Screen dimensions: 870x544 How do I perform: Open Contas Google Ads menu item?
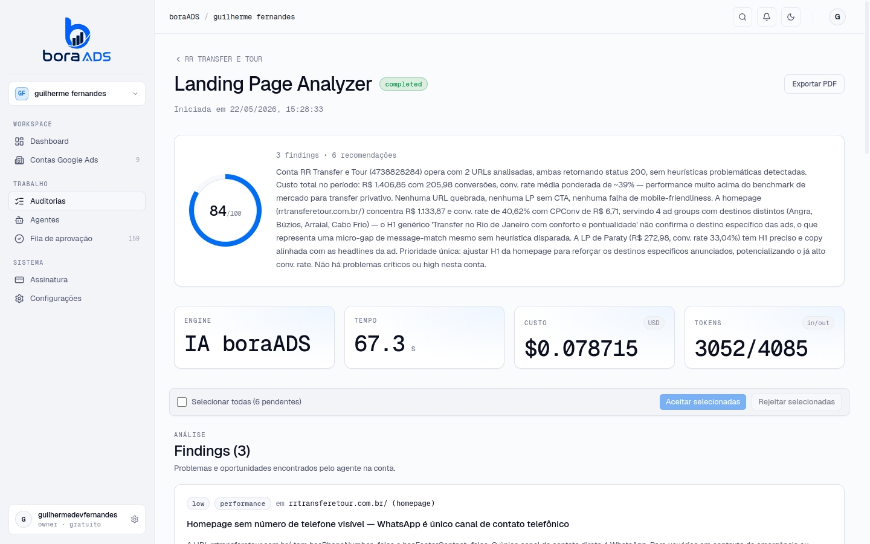pyautogui.click(x=77, y=160)
